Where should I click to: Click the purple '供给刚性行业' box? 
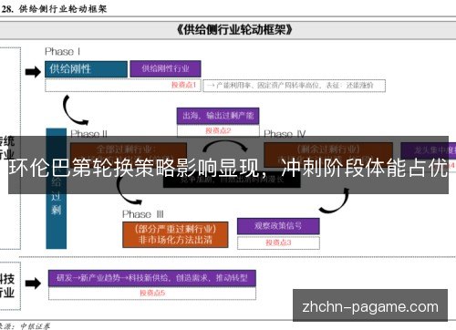pyautogui.click(x=165, y=68)
